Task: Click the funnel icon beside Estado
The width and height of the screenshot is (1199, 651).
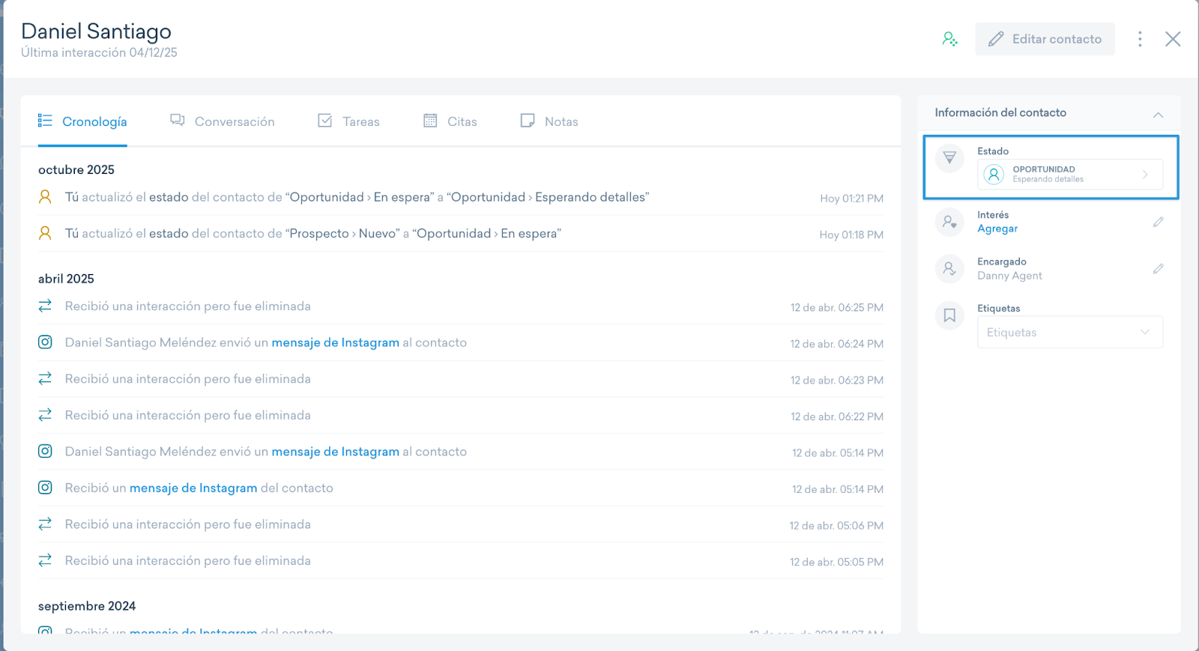Action: point(949,158)
